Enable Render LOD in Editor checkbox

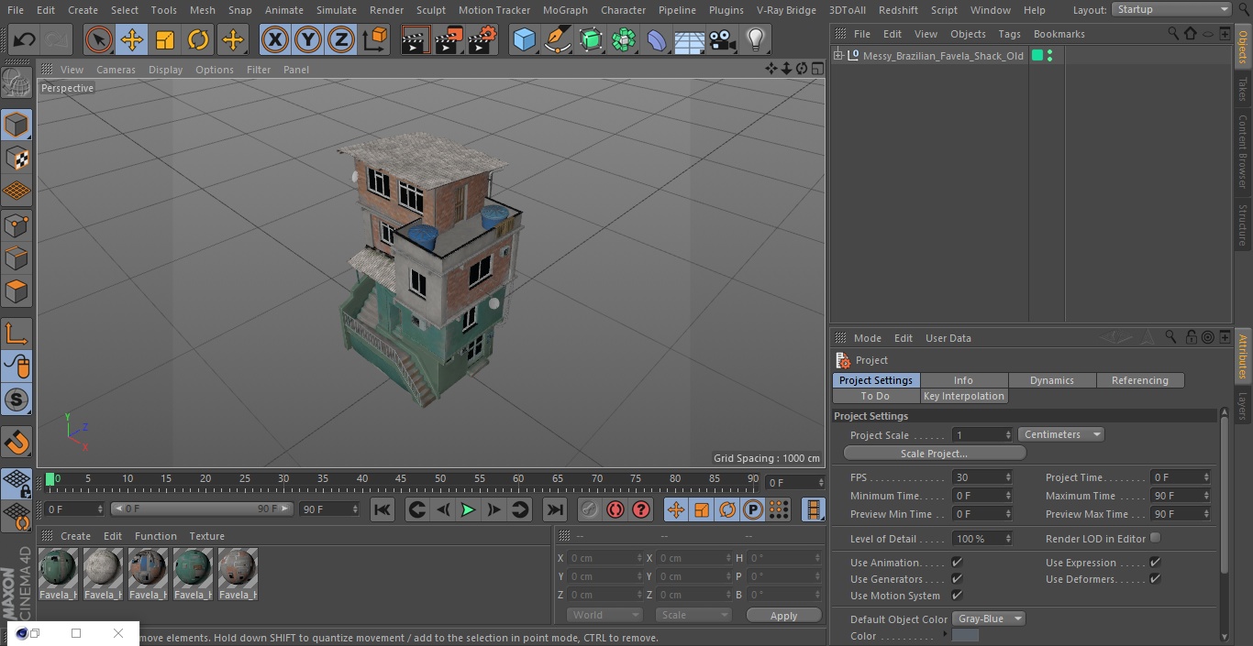1155,538
